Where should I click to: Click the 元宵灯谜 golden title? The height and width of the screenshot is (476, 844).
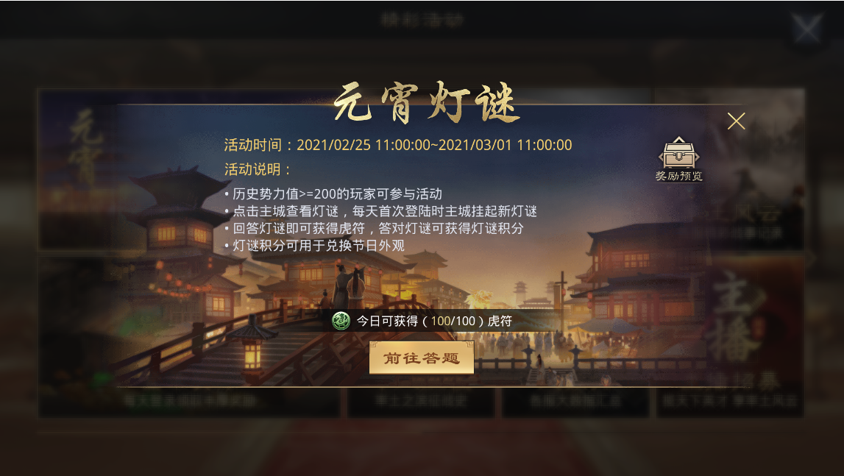(x=426, y=102)
